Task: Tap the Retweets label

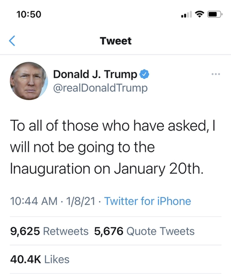Action: (x=66, y=231)
